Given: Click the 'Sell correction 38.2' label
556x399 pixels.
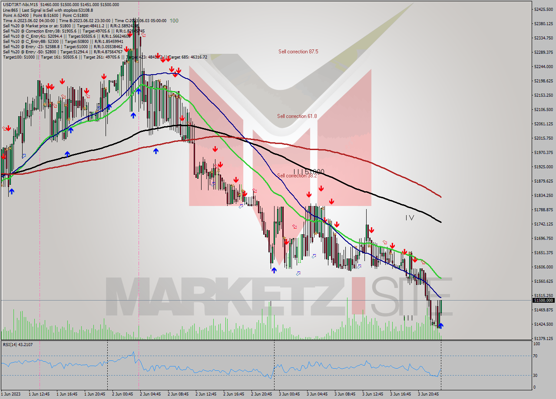Looking at the screenshot, I should point(297,176).
